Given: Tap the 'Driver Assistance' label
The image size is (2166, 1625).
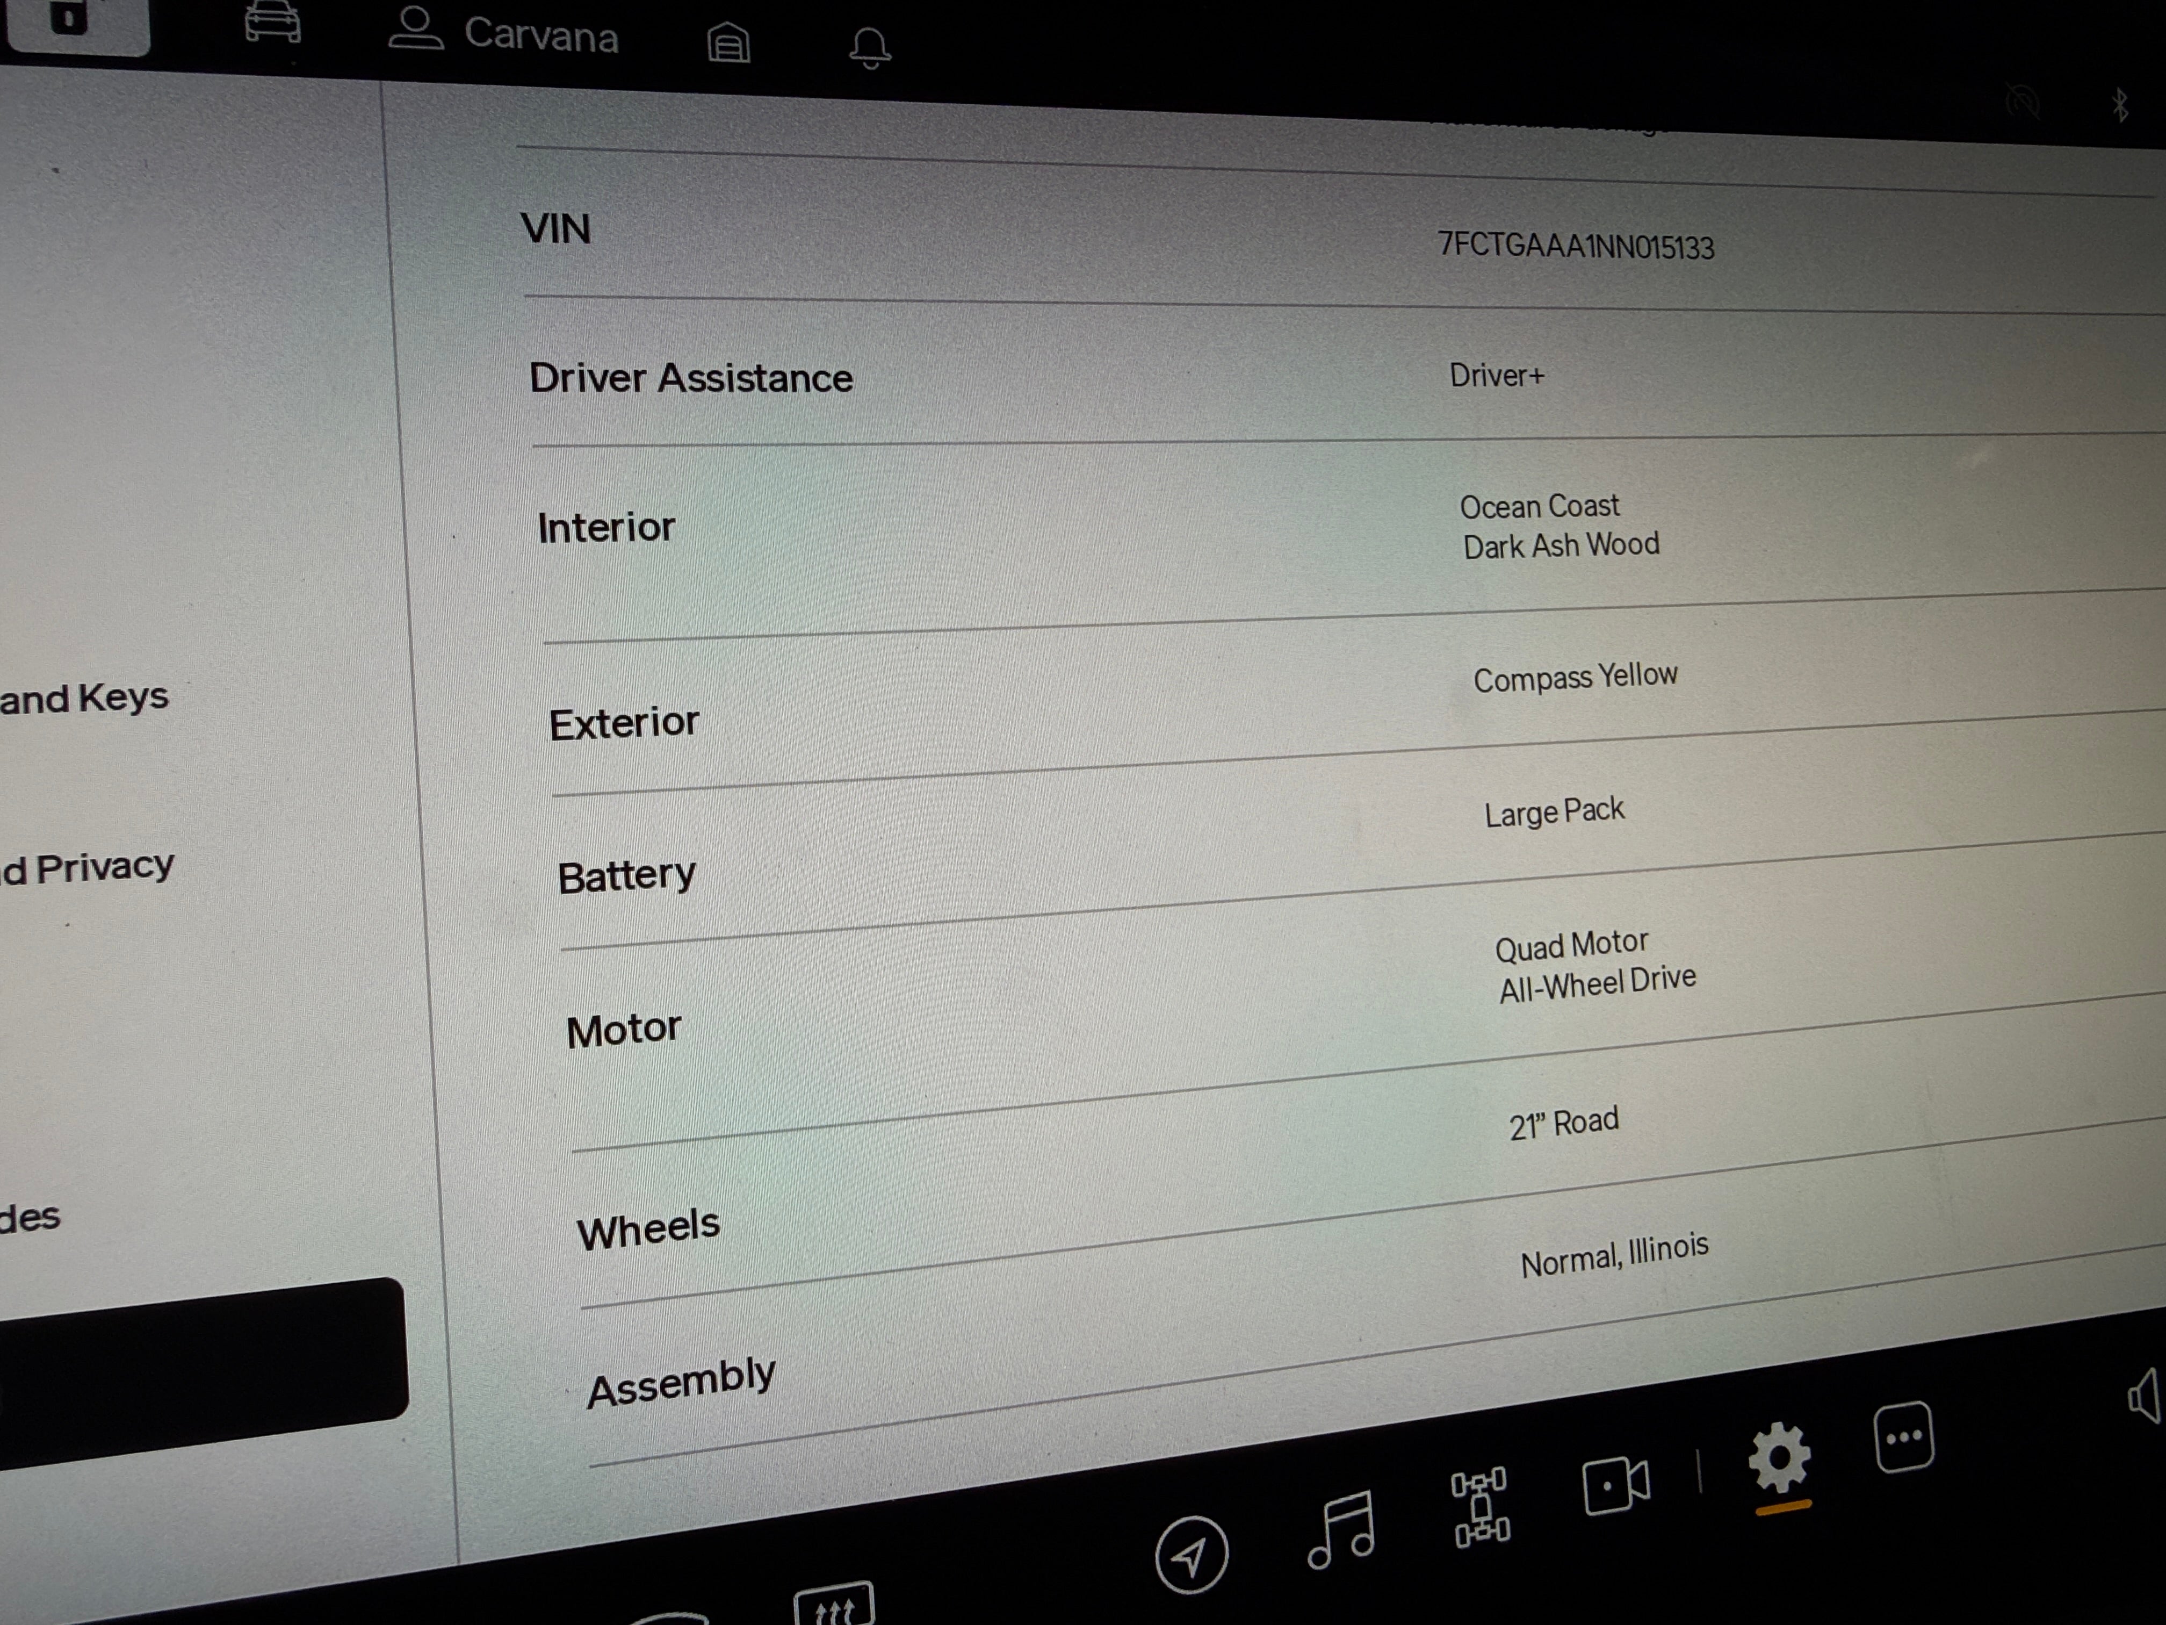Looking at the screenshot, I should pos(690,378).
